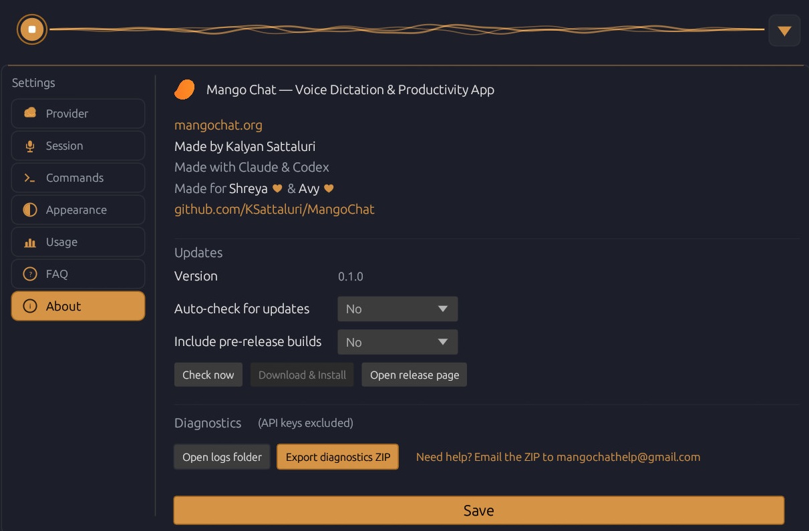Viewport: 809px width, 531px height.
Task: Open the MangoChat GitHub repository
Action: [275, 209]
